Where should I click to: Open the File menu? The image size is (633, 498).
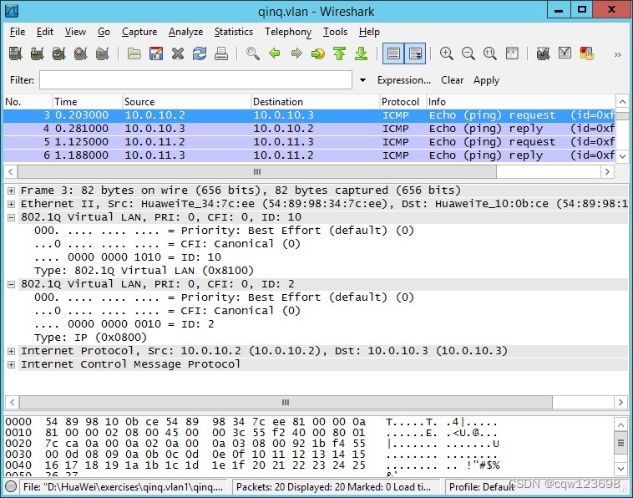(x=18, y=32)
